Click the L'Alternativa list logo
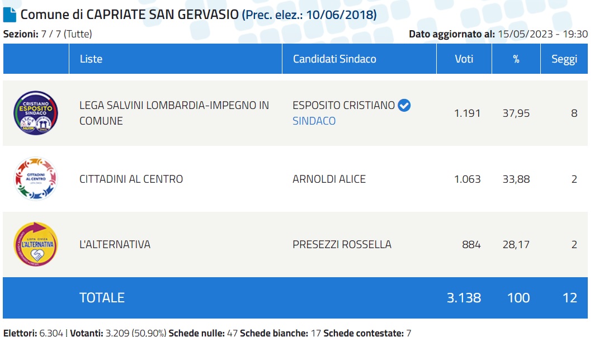The image size is (604, 337). [35, 244]
